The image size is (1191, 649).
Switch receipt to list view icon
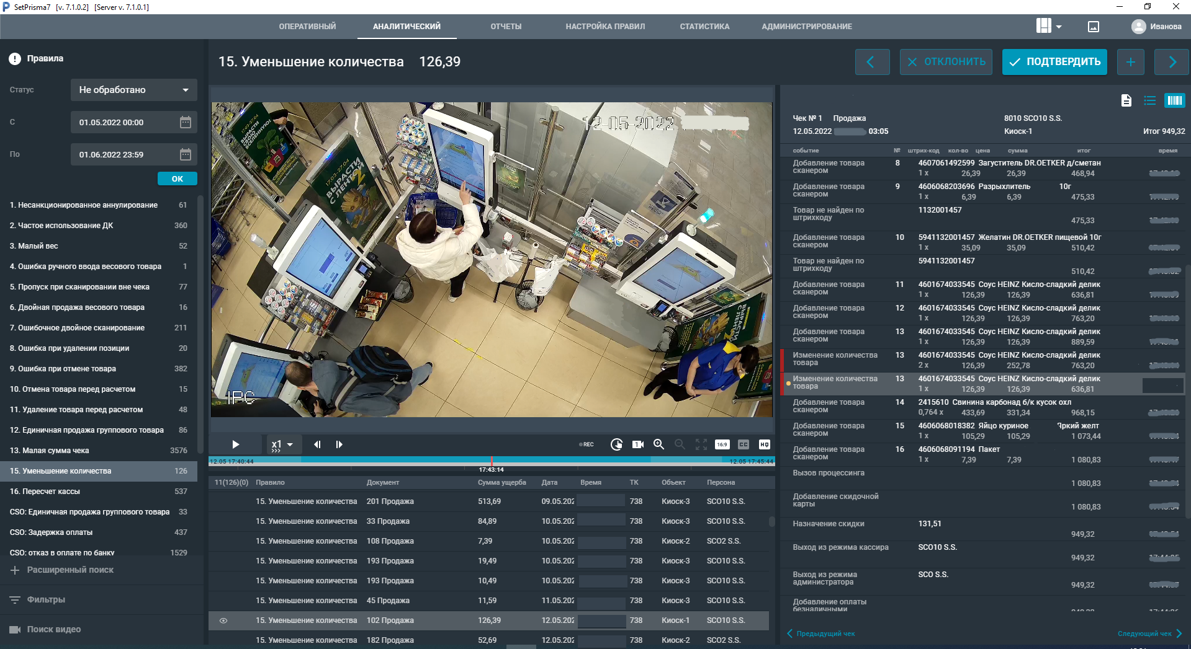point(1150,100)
